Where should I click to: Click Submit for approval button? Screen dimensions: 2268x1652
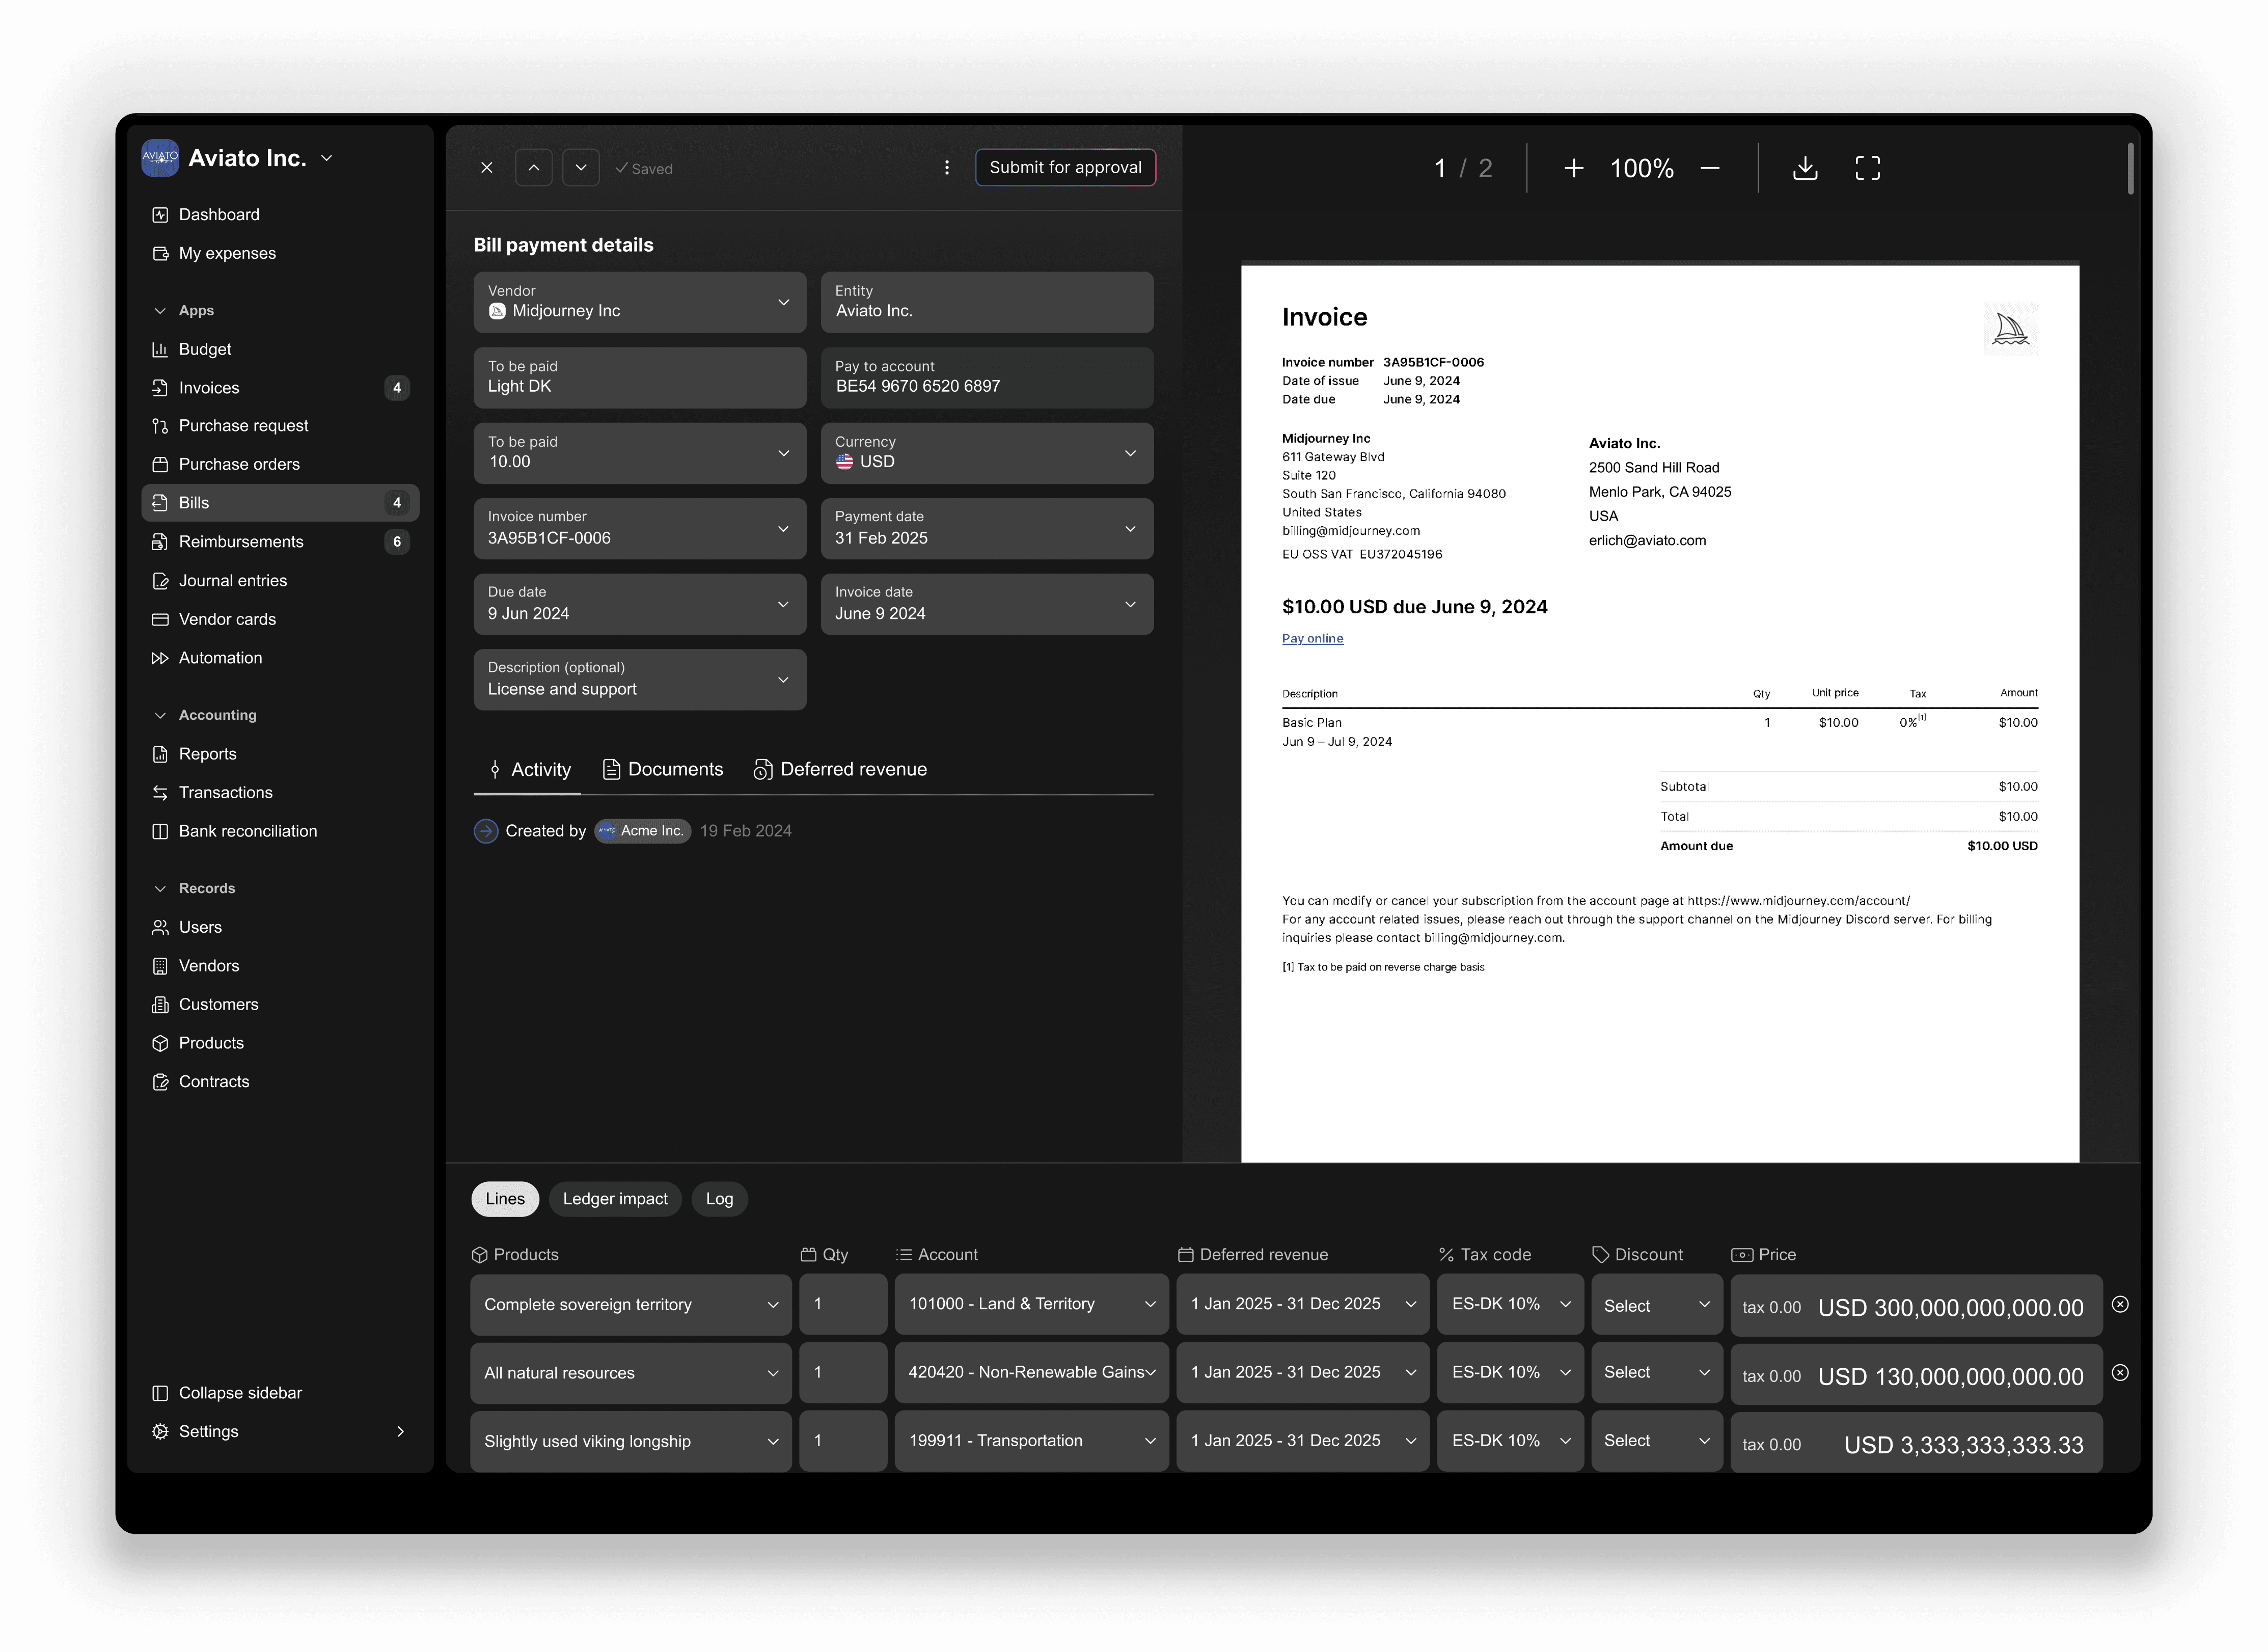1065,168
